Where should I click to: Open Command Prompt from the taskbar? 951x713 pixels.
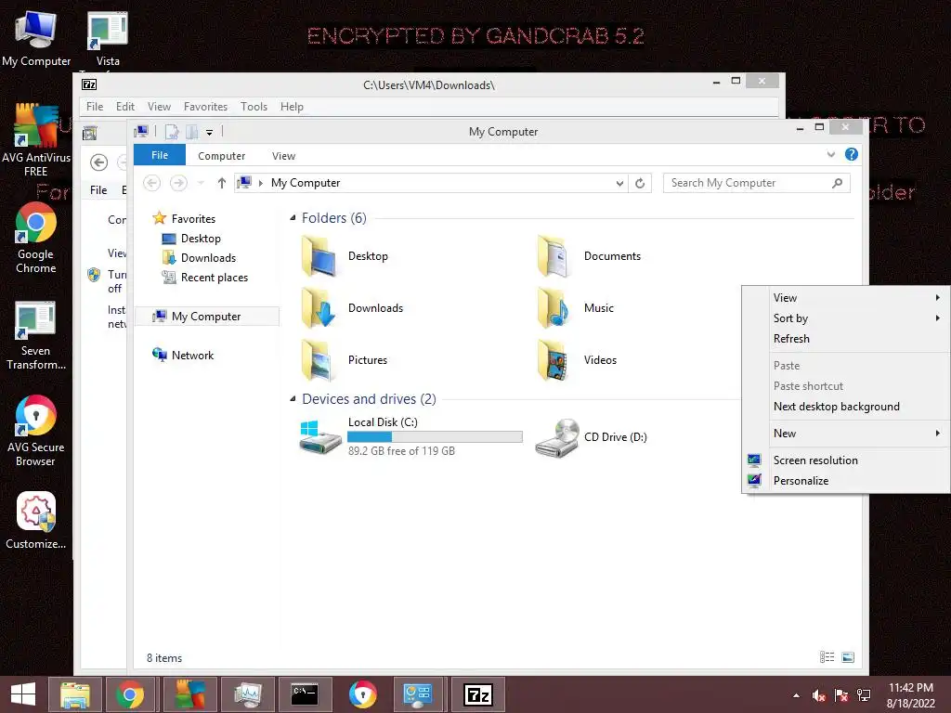[x=305, y=694]
